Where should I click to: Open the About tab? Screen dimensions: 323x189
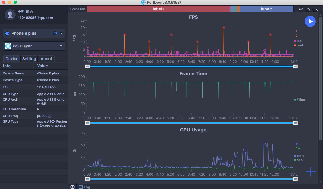(x=46, y=59)
